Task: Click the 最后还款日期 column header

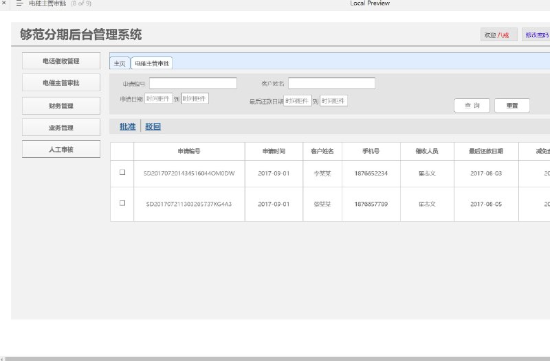Action: pyautogui.click(x=486, y=151)
